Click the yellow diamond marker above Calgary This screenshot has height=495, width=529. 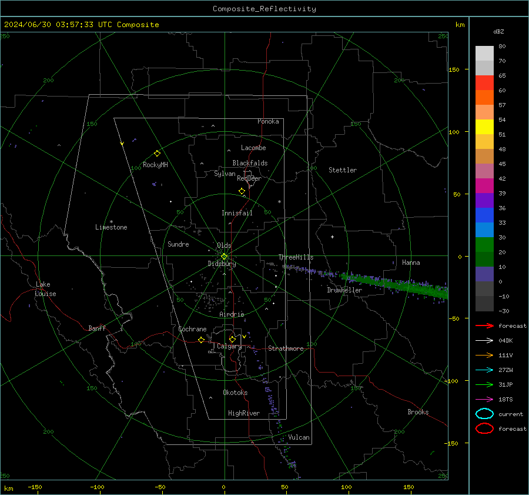(232, 339)
